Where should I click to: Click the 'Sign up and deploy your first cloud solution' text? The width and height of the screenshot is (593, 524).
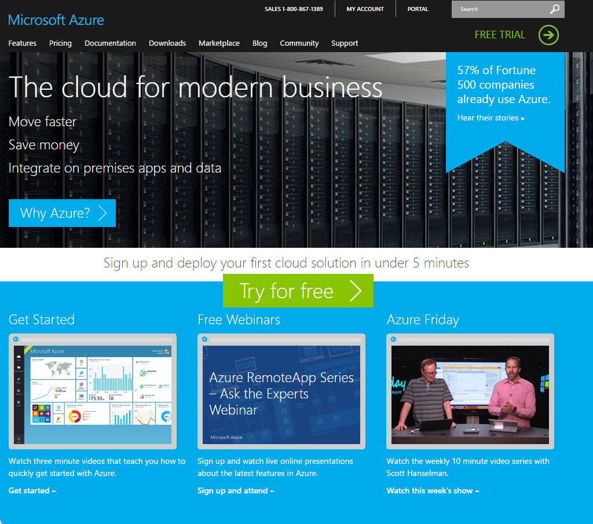point(286,263)
